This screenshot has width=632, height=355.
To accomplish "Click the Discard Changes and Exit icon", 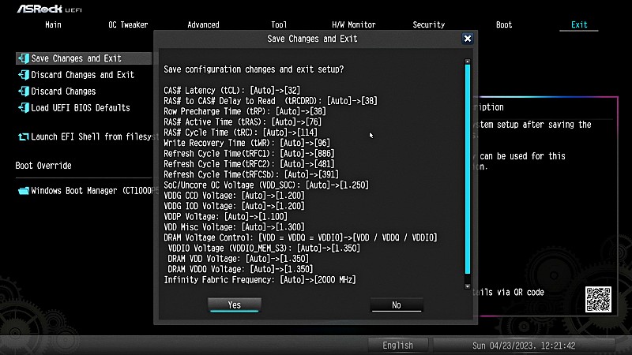I will click(23, 75).
